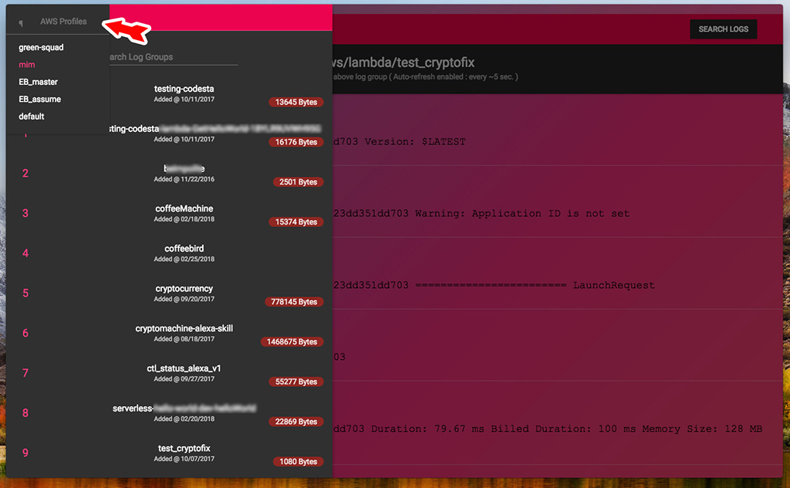Select the green-squad AWS profile
Viewport: 790px width, 488px height.
(41, 47)
